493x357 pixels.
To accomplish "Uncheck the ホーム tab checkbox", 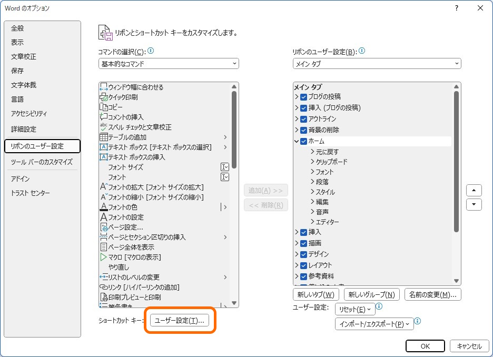I will (x=304, y=141).
